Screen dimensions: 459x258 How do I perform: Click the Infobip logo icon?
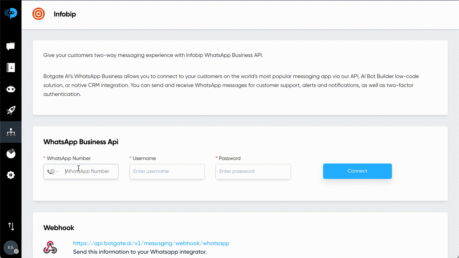click(39, 14)
